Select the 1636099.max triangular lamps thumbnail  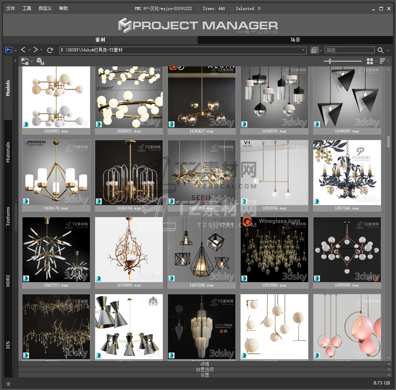tap(347, 97)
